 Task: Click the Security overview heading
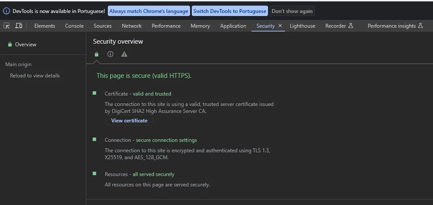[118, 42]
